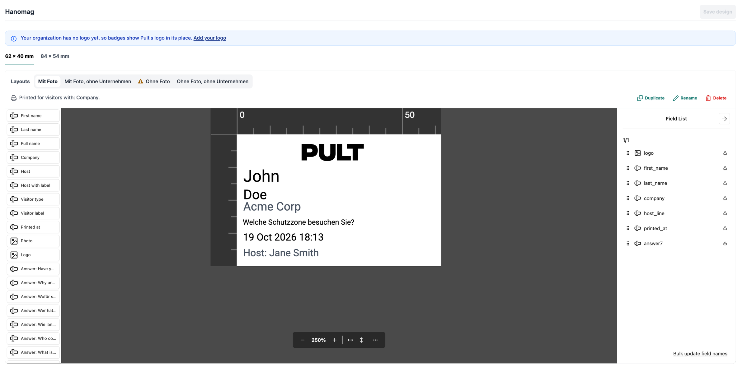This screenshot has width=747, height=366.
Task: Click the Rename layout button
Action: click(x=685, y=98)
